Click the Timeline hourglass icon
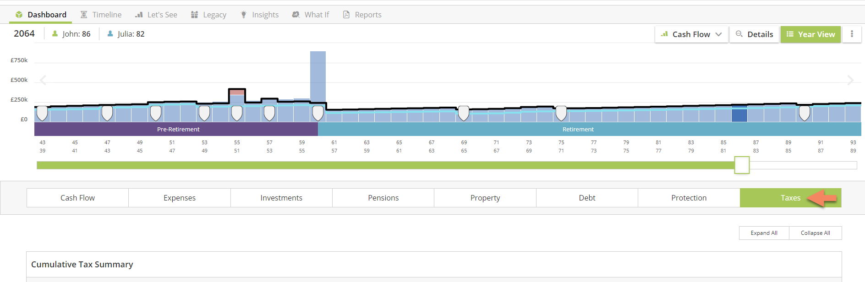865x282 pixels. click(84, 15)
